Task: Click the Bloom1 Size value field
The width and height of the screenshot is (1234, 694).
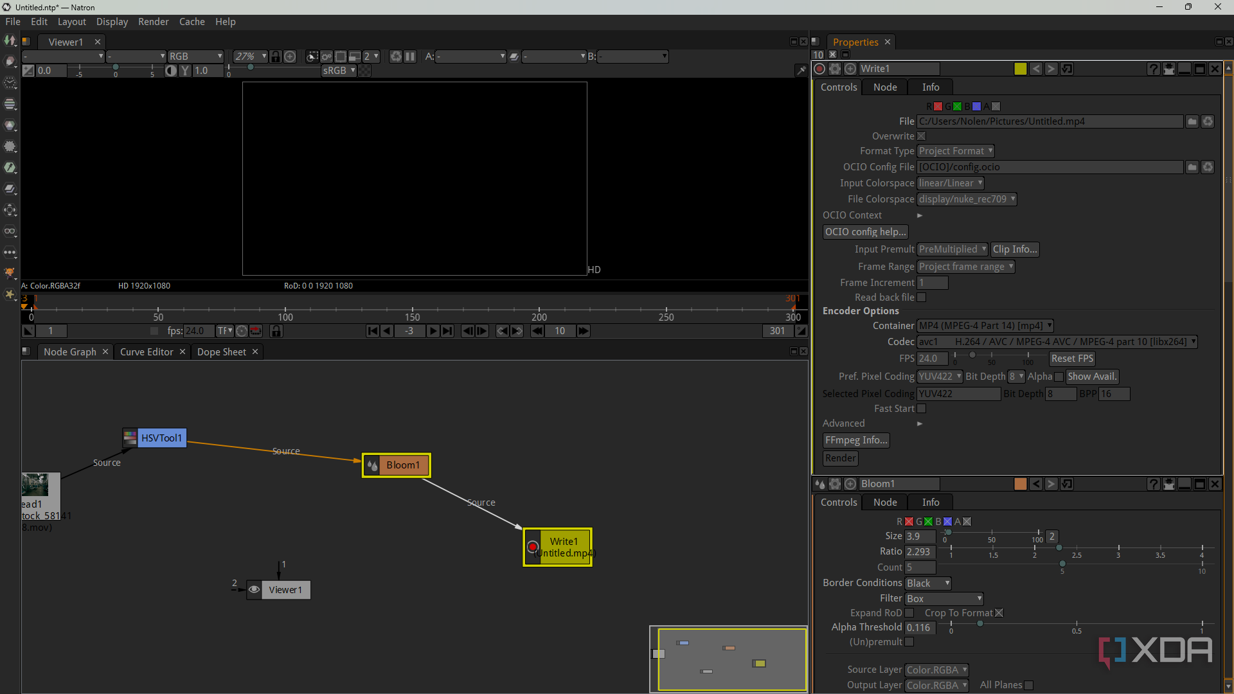Action: pos(920,537)
